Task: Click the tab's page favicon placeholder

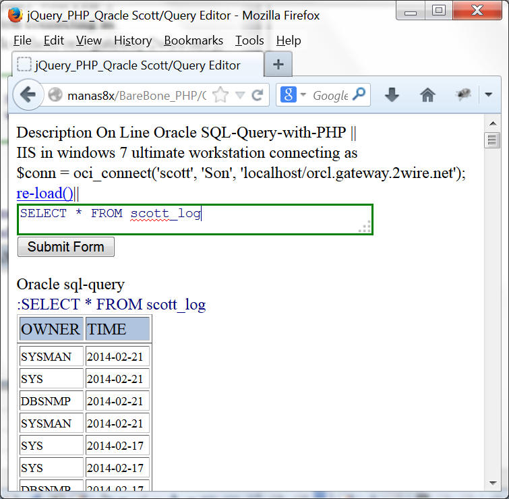Action: (x=24, y=64)
